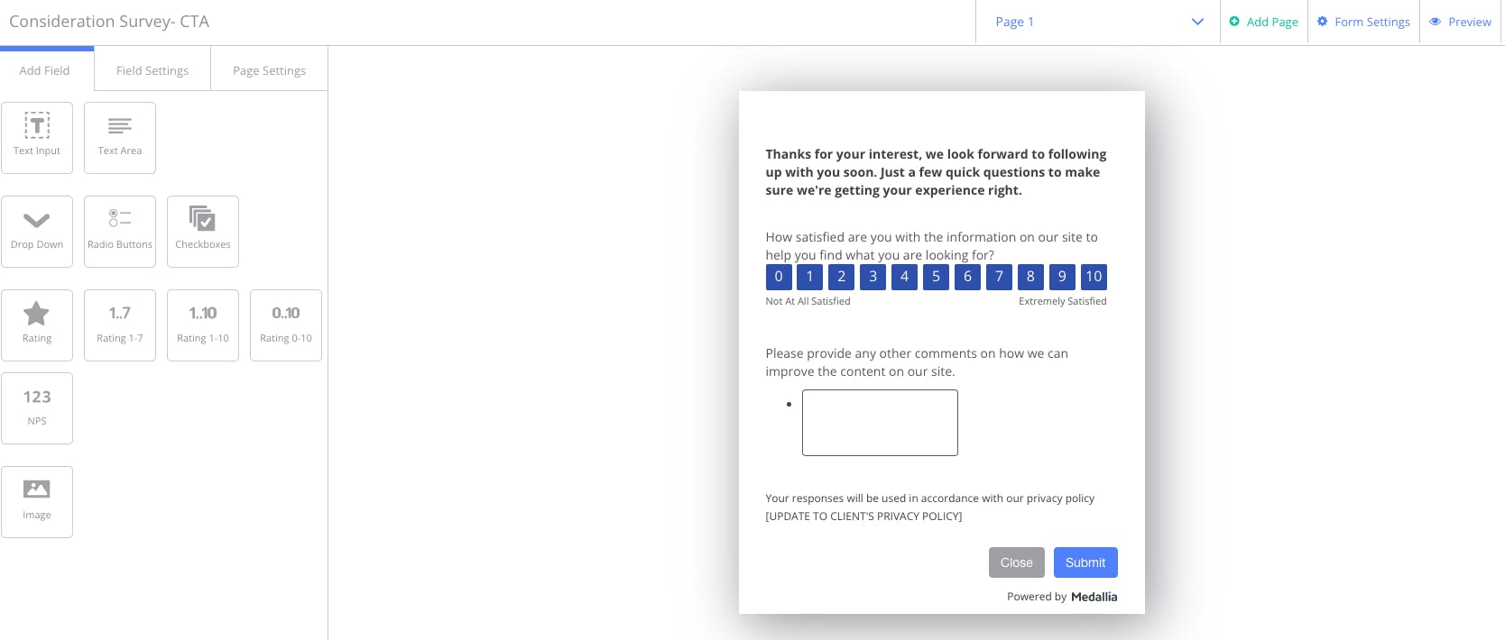
Task: Add the Rating 0-10 field
Action: click(286, 325)
